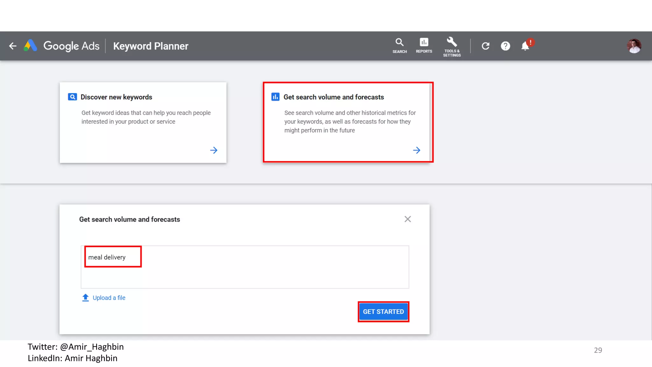Open the Discover new keywords card title
The image size is (652, 367).
(x=116, y=97)
